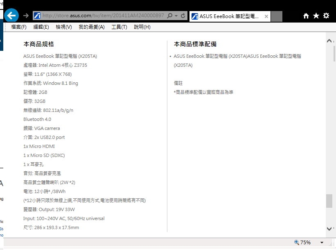Click the 備註 label in right column
The image size is (336, 250).
point(178,83)
